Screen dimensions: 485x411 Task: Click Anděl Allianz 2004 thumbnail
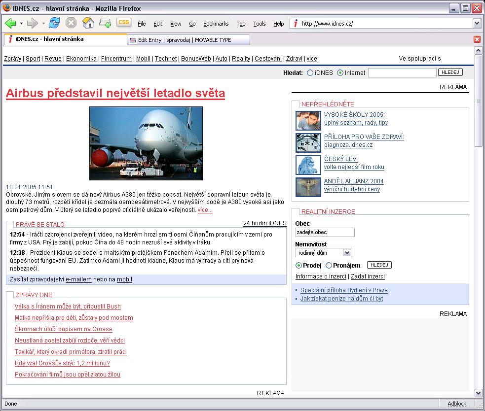(308, 187)
